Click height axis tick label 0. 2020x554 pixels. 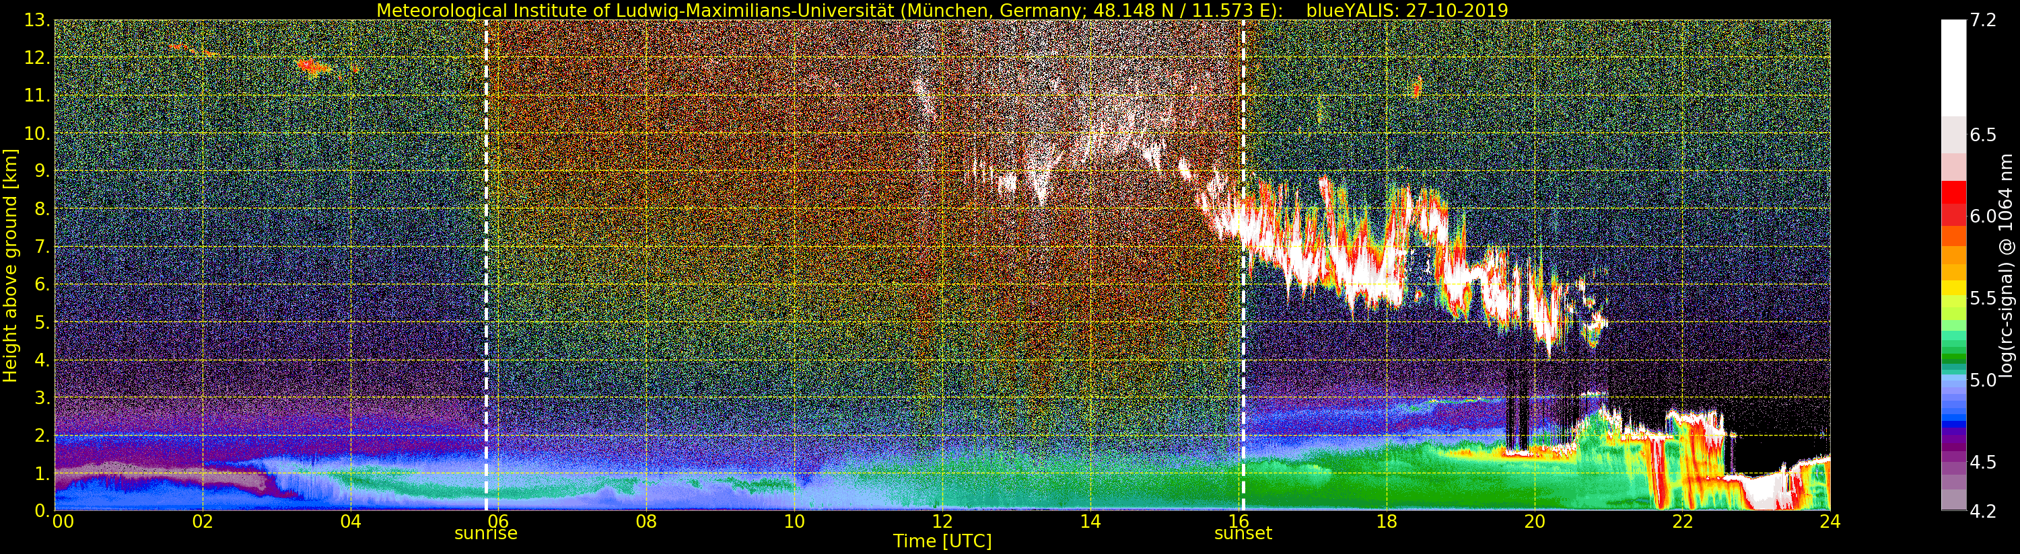(42, 510)
